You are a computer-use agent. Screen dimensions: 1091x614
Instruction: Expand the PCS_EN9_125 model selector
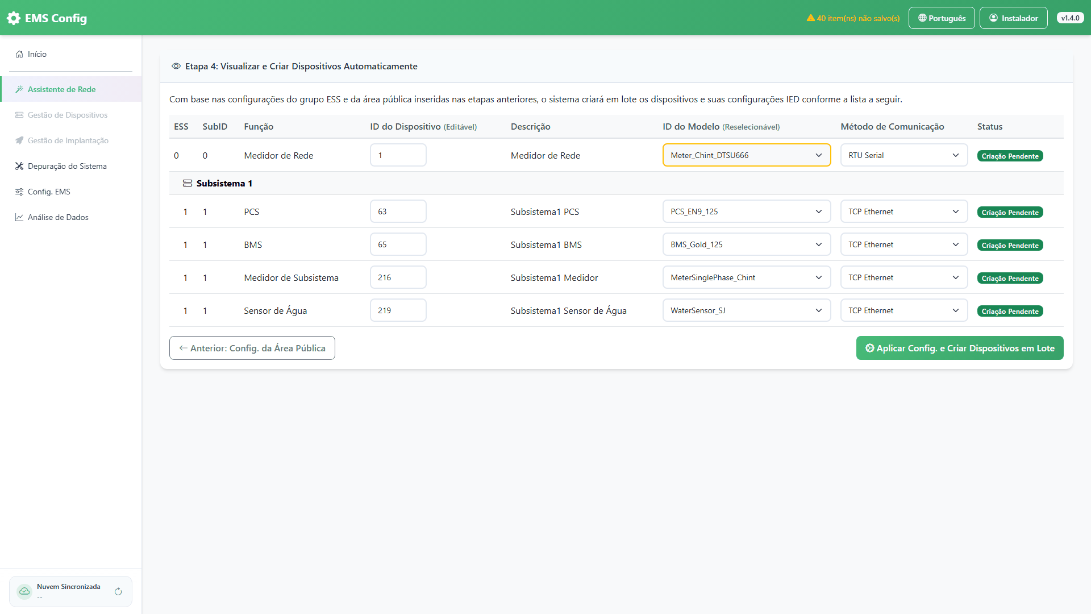pos(747,211)
